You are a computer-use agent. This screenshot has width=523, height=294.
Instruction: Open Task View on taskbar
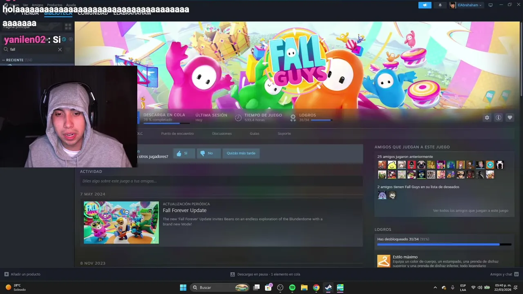click(x=256, y=287)
